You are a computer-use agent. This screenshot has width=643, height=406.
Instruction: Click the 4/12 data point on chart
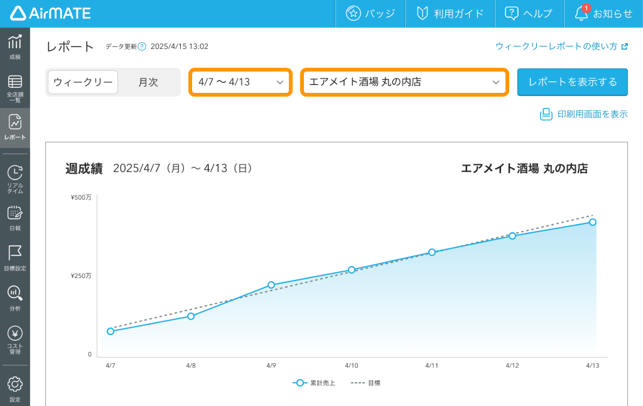point(512,235)
